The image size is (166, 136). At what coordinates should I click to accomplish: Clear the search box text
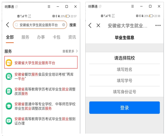coord(64,25)
